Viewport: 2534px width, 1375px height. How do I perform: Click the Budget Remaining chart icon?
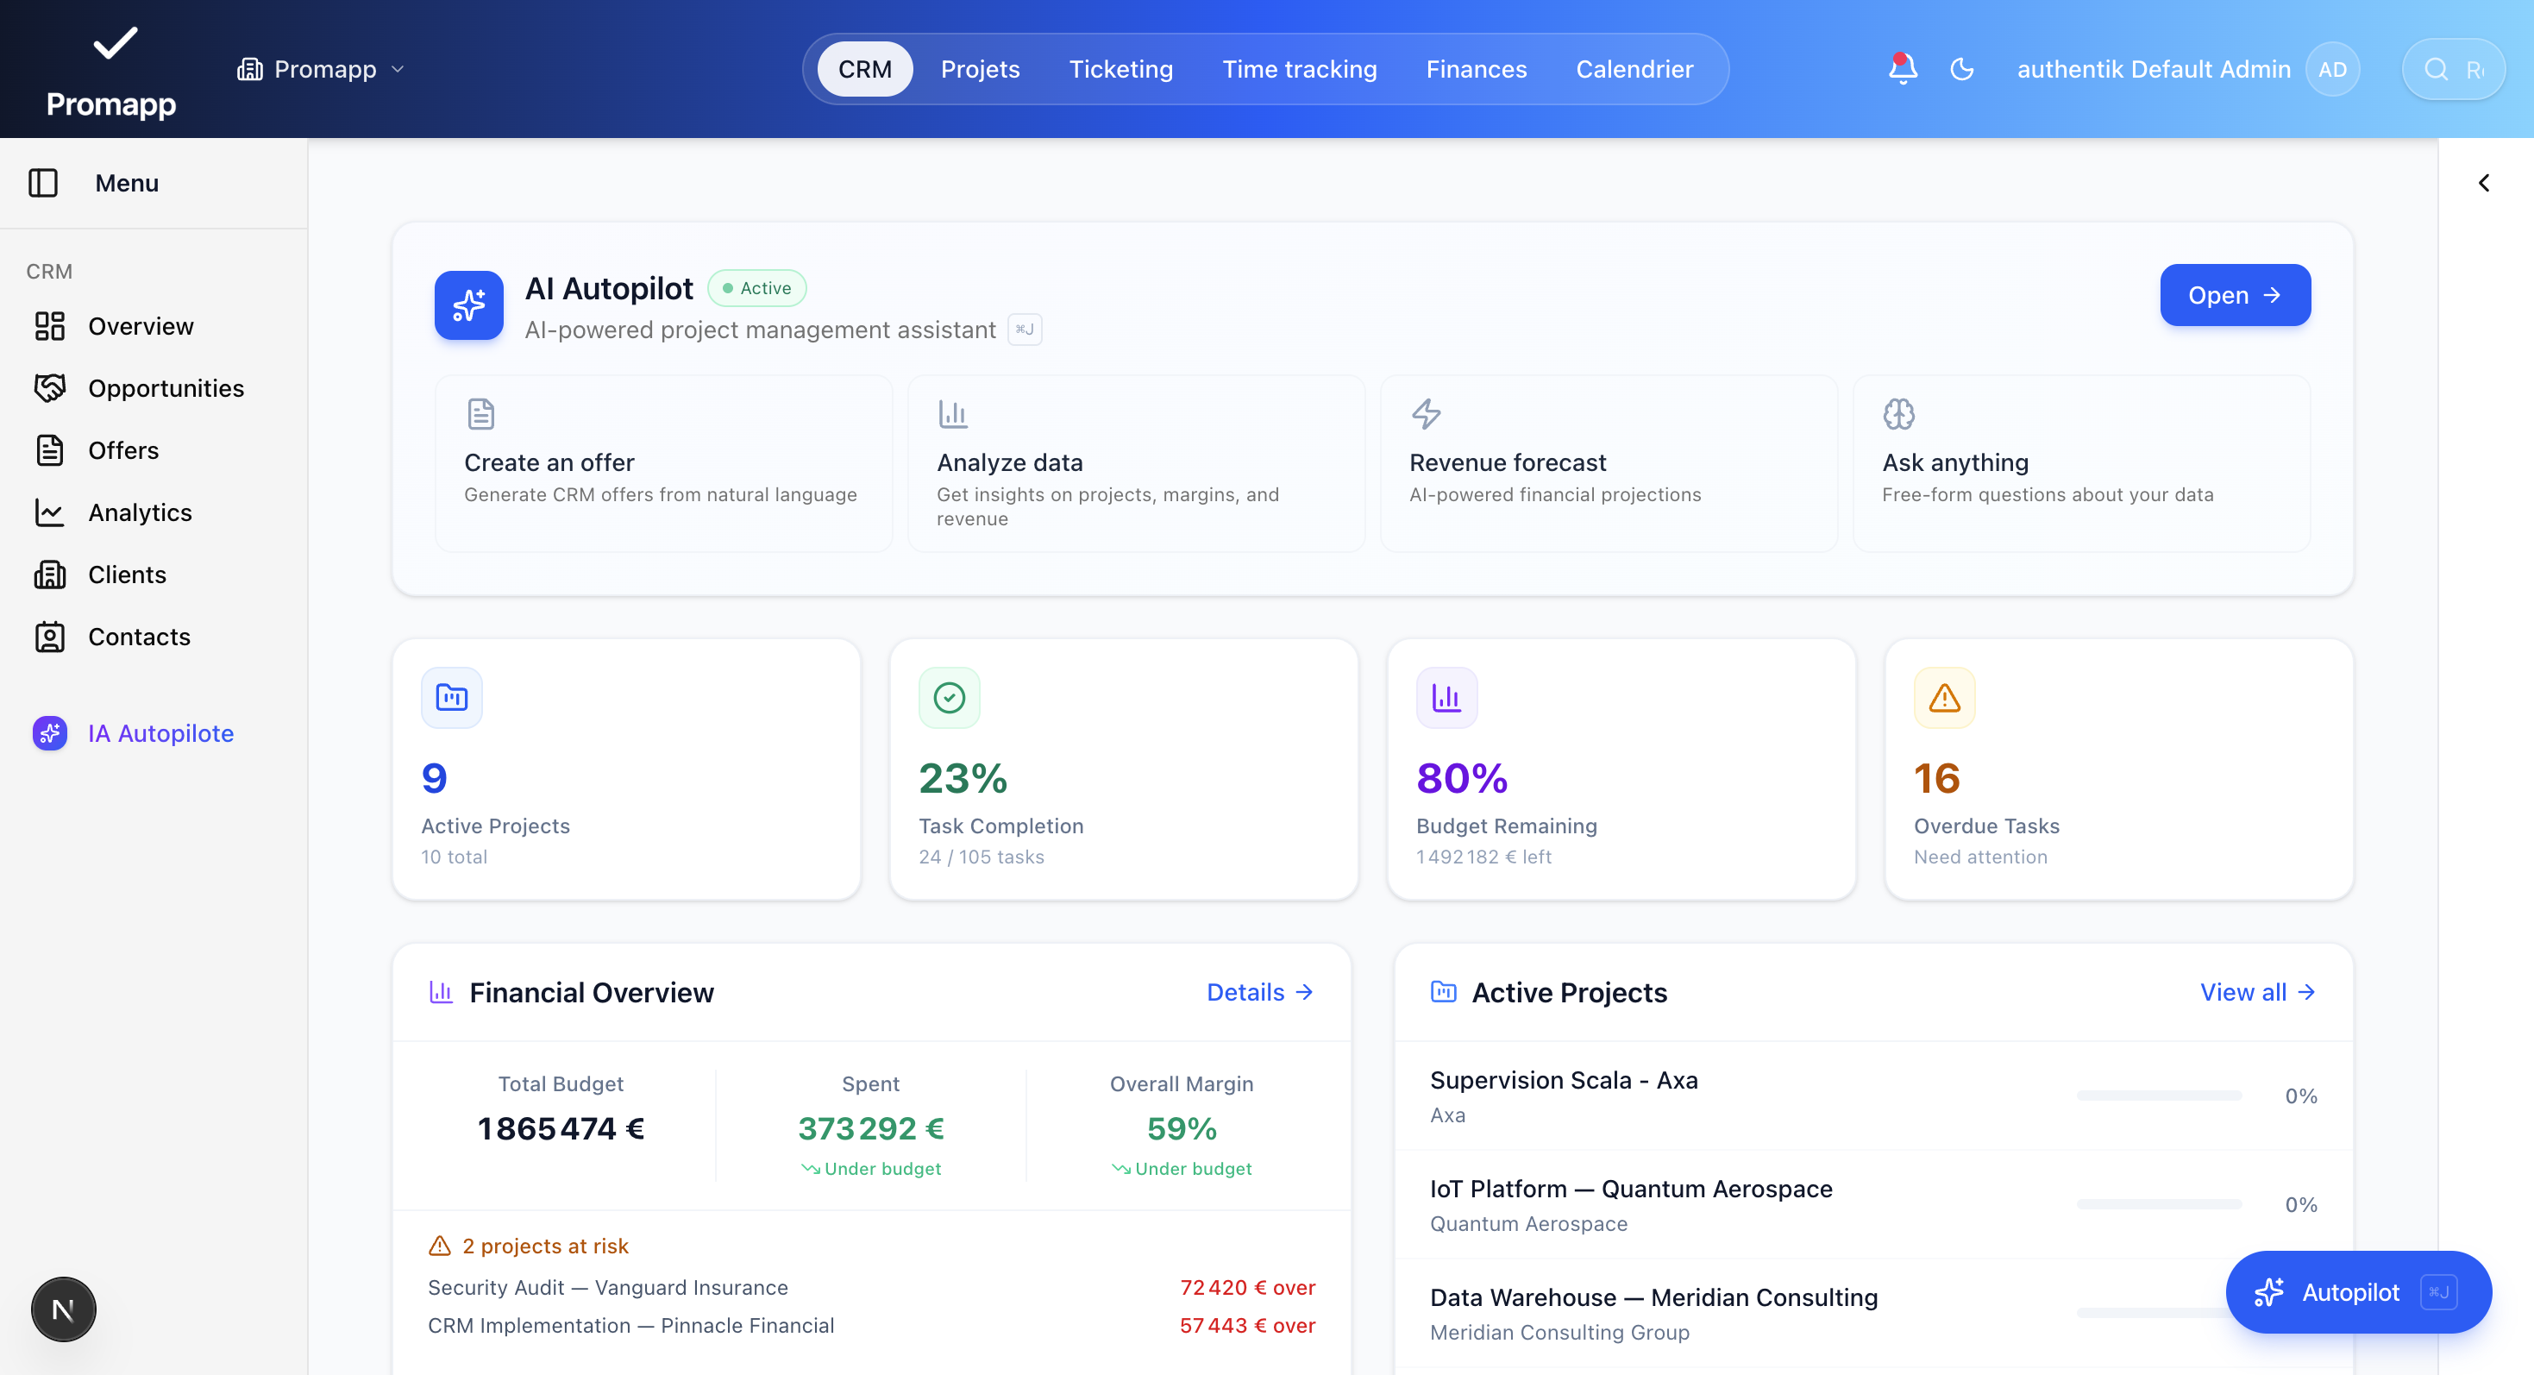1446,697
